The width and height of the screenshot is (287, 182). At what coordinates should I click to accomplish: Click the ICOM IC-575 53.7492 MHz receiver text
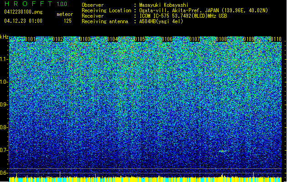pos(183,16)
